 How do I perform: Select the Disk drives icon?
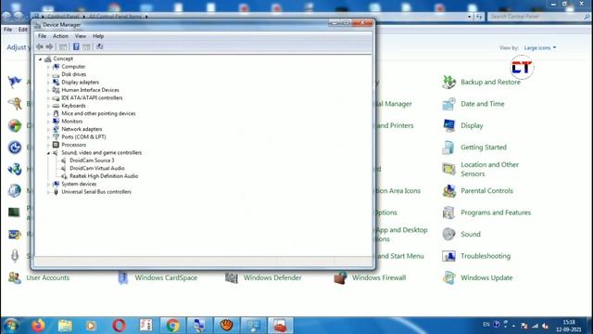(56, 74)
